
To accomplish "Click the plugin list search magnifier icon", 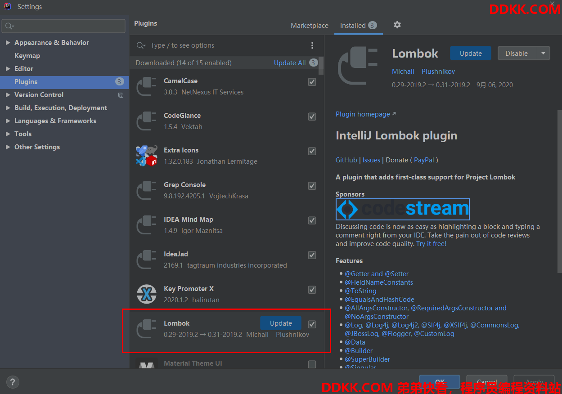I will [x=141, y=45].
